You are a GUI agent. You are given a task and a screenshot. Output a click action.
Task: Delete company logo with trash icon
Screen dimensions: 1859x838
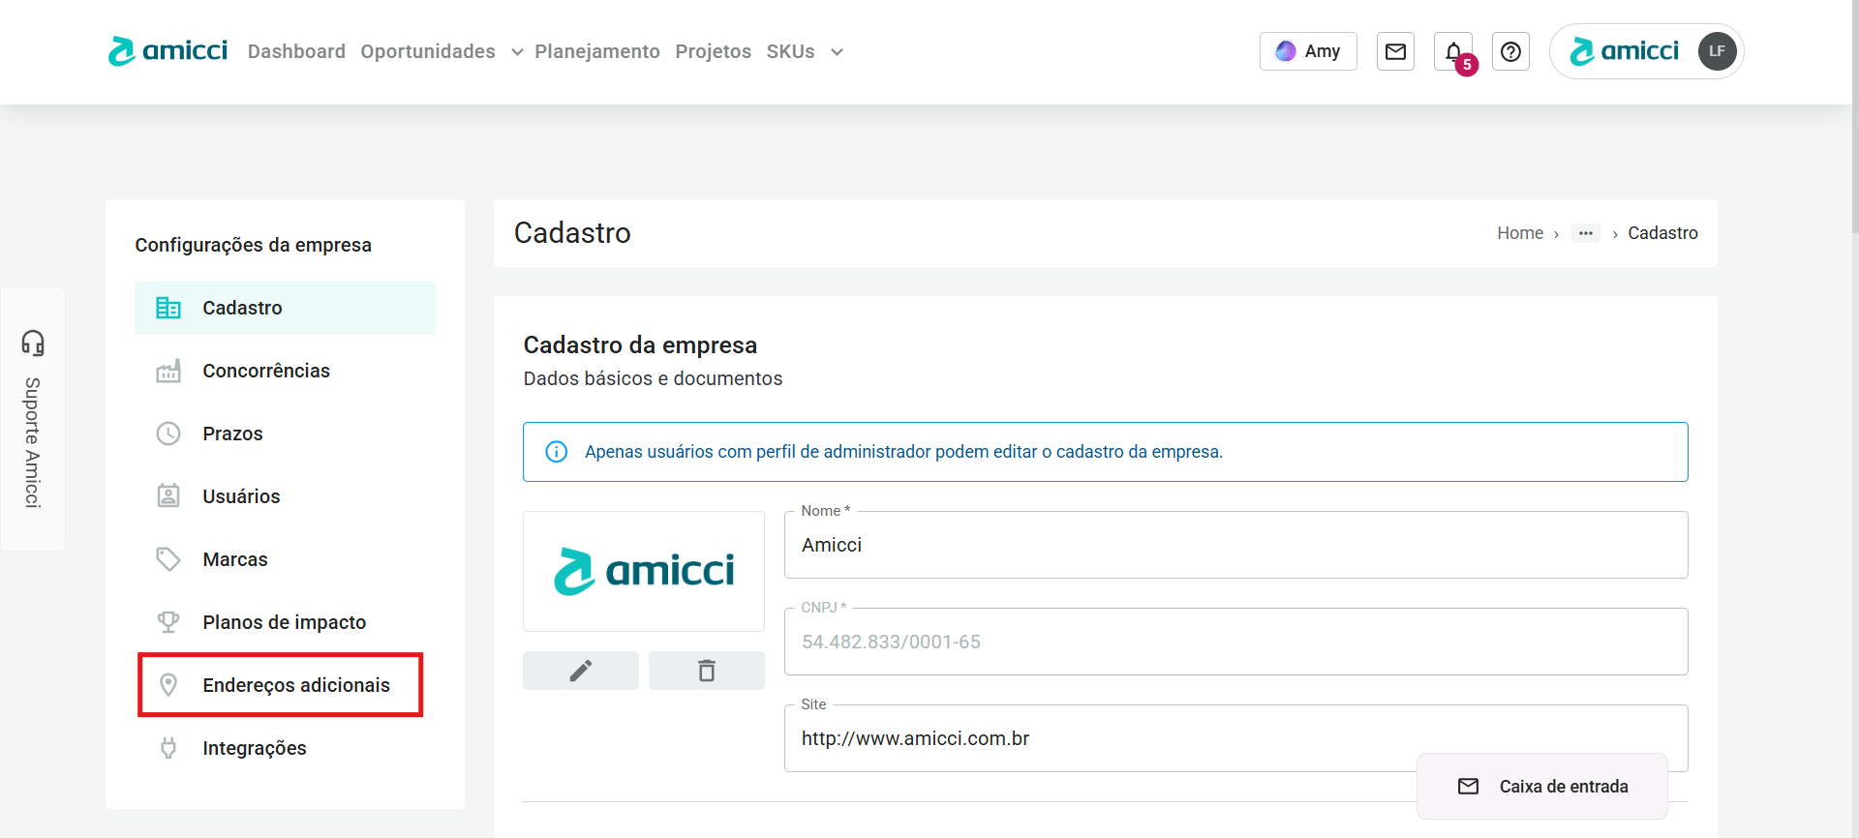[707, 671]
